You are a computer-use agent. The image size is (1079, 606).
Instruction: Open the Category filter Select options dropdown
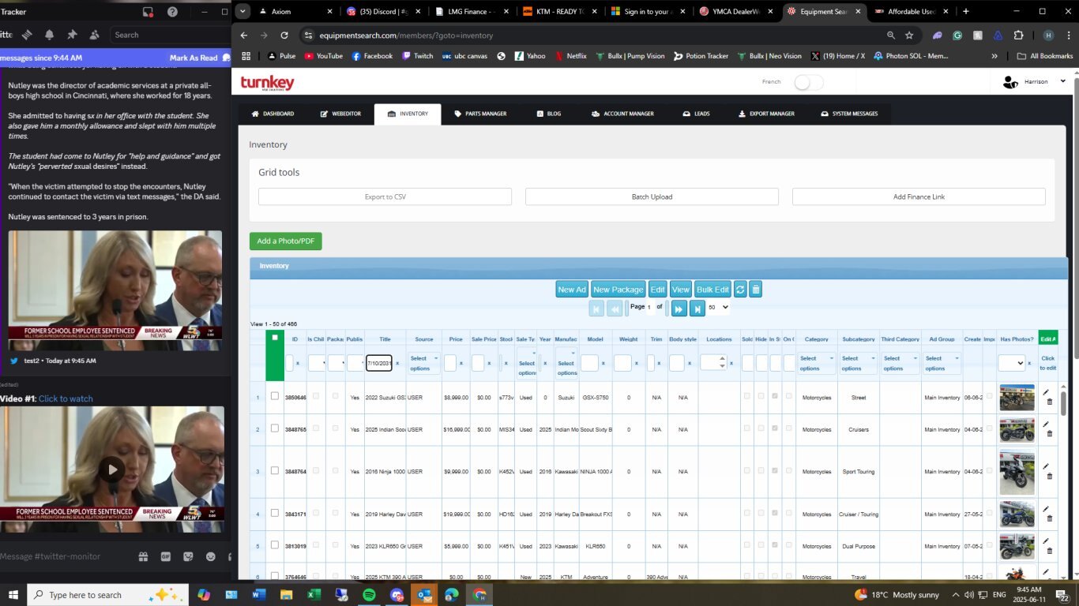pyautogui.click(x=816, y=363)
